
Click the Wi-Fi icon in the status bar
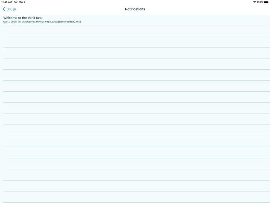click(254, 2)
